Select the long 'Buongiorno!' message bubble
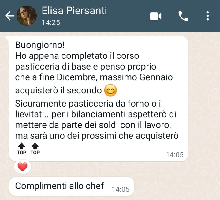This screenshot has height=200, width=220. [99, 99]
